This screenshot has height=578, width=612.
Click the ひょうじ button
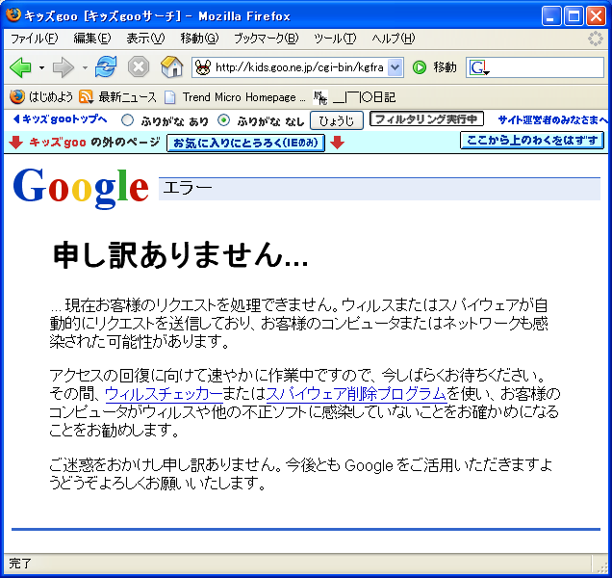pyautogui.click(x=337, y=120)
